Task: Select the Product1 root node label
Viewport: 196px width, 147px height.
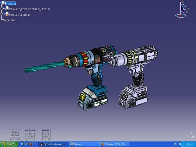Action: [11, 4]
